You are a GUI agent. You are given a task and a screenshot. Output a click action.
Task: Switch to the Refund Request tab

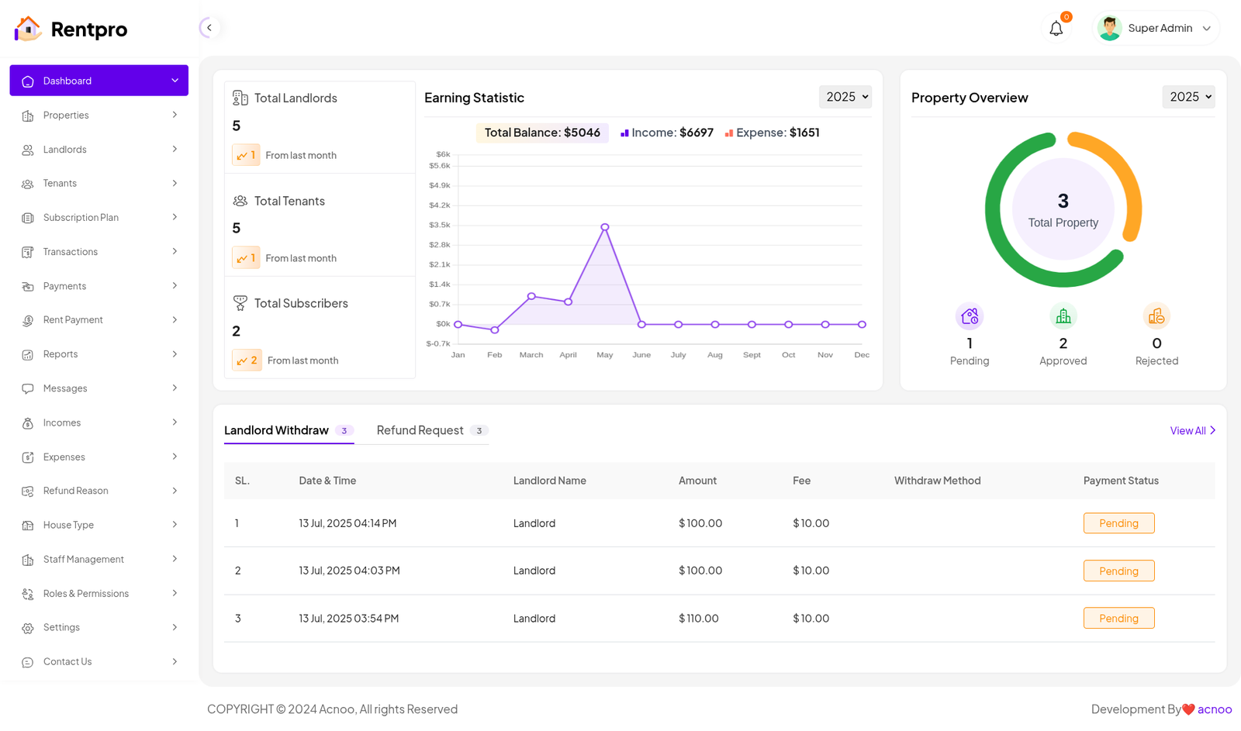click(420, 430)
